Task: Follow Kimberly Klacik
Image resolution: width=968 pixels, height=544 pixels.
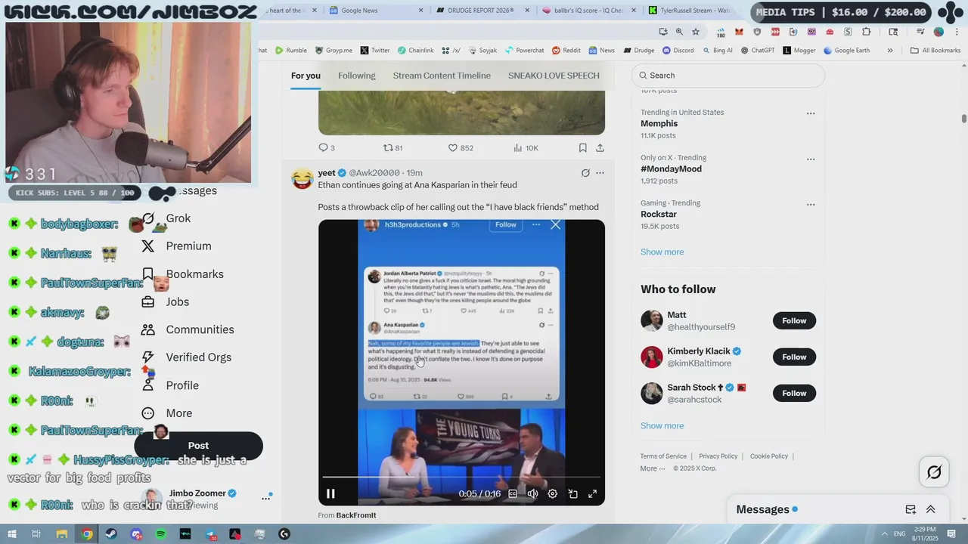Action: (x=794, y=357)
